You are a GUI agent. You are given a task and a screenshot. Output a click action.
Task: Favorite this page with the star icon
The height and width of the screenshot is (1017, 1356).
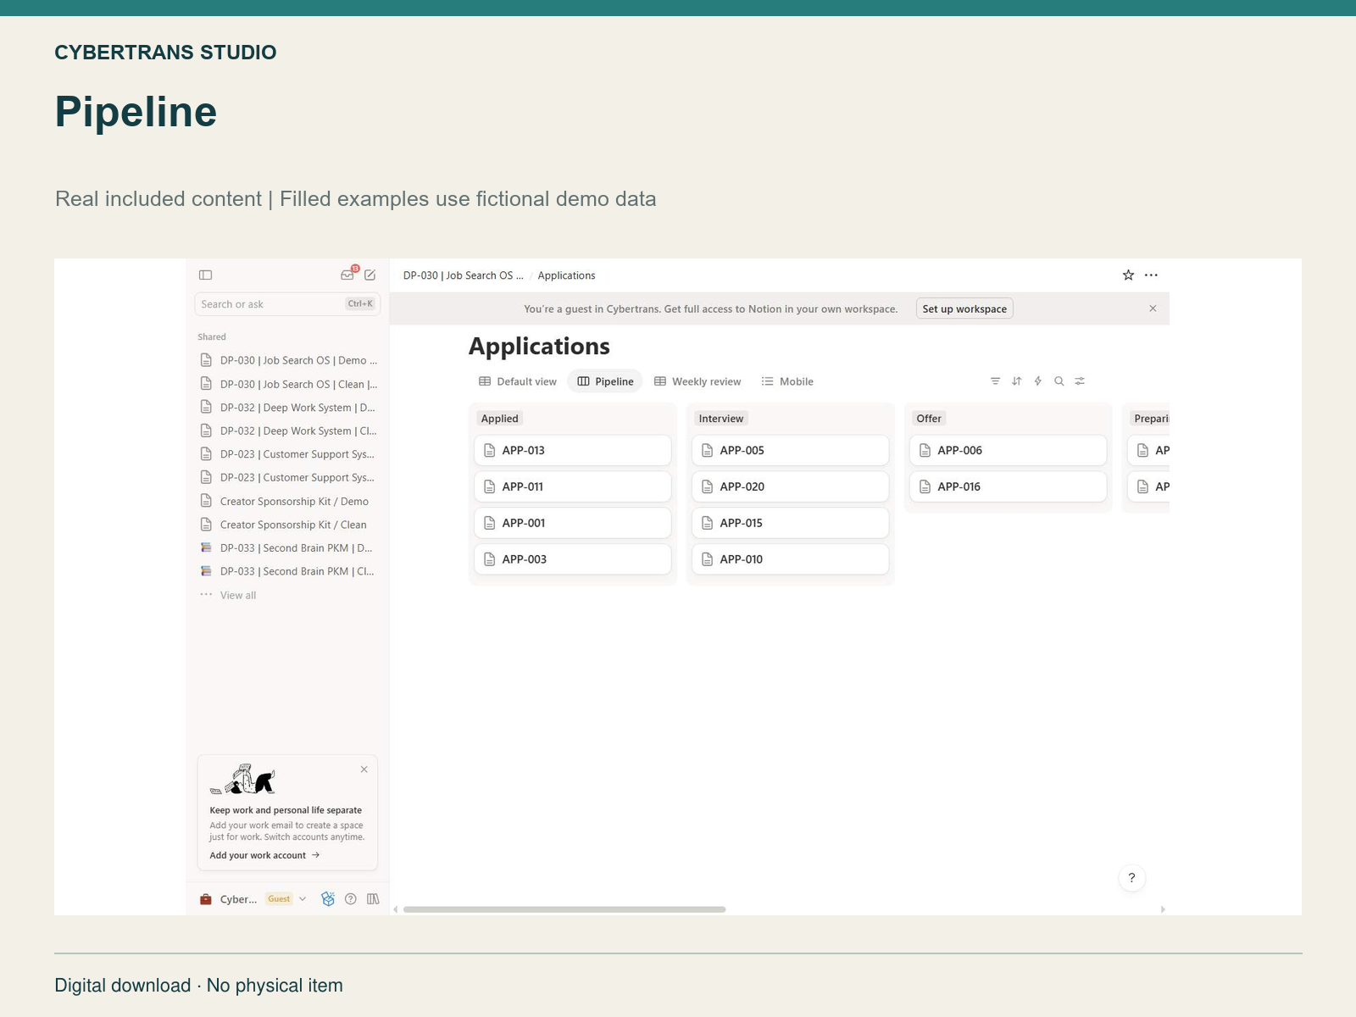[x=1128, y=275]
